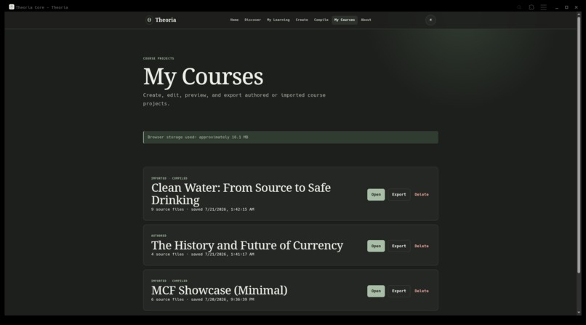The image size is (586, 325).
Task: Click the Clean Water: From Source title
Action: (241, 194)
